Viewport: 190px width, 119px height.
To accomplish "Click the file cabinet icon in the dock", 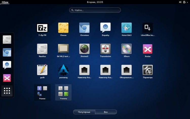I will coord(7,40).
